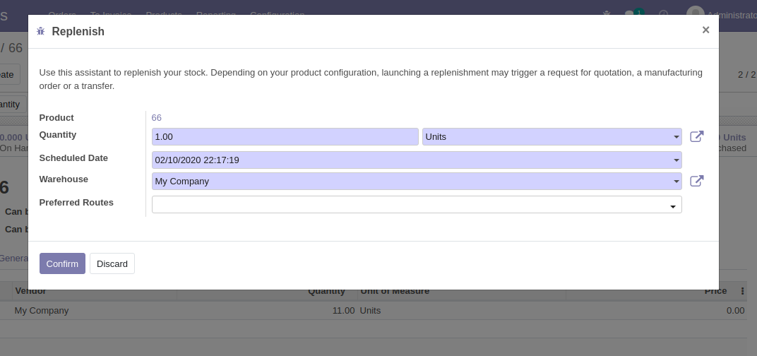757x356 pixels.
Task: Click the Confirm button
Action: 62,263
